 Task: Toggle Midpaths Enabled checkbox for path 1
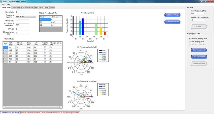click(45, 47)
